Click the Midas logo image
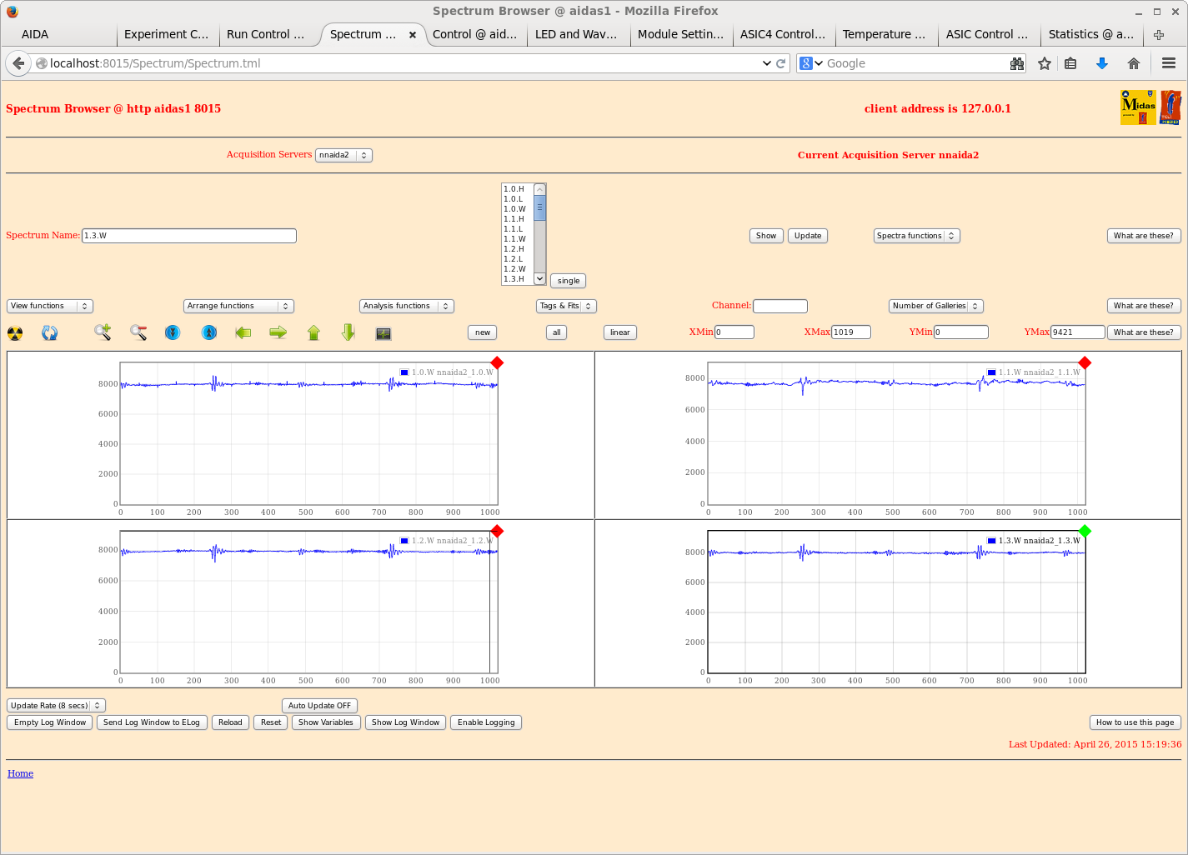The width and height of the screenshot is (1188, 855). point(1138,107)
